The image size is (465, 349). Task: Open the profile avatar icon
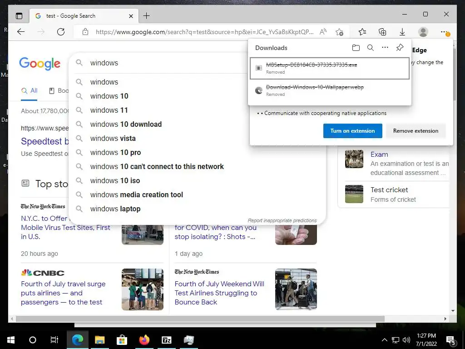click(x=423, y=32)
